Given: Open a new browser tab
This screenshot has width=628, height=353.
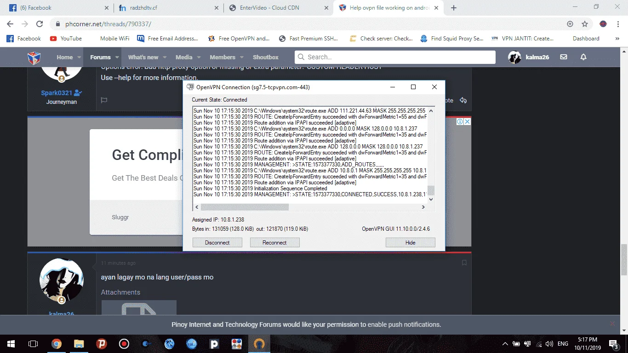Looking at the screenshot, I should pyautogui.click(x=454, y=8).
